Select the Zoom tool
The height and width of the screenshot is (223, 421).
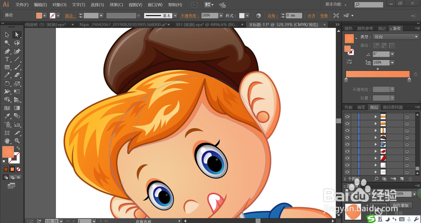tap(17, 141)
